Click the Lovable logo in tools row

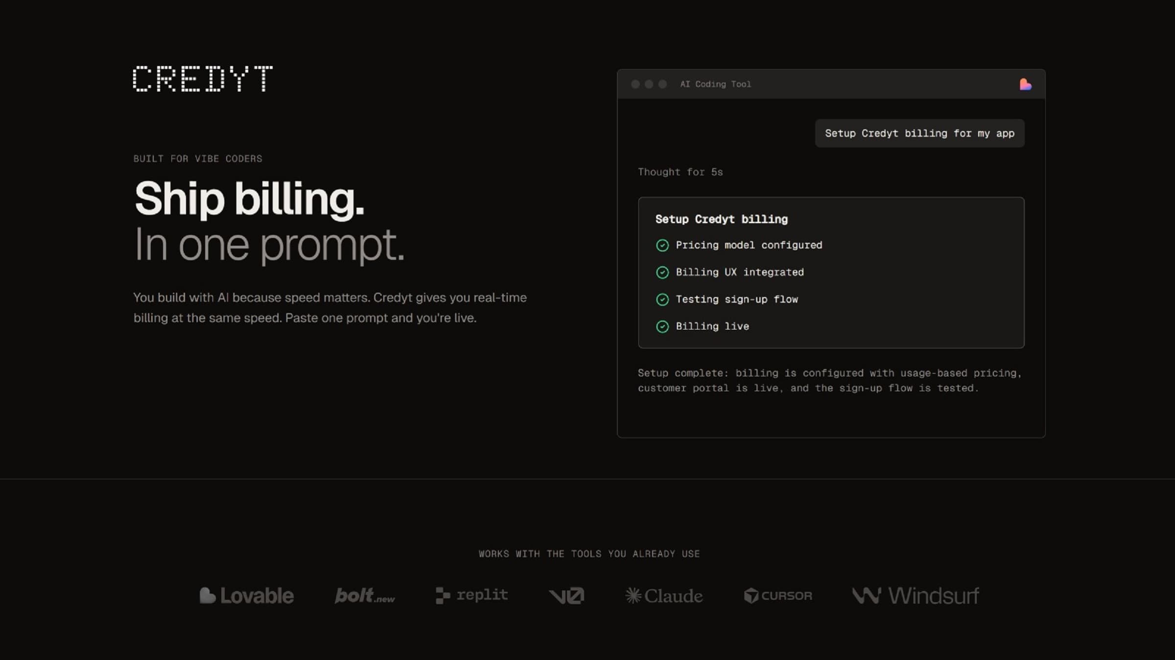click(x=247, y=595)
